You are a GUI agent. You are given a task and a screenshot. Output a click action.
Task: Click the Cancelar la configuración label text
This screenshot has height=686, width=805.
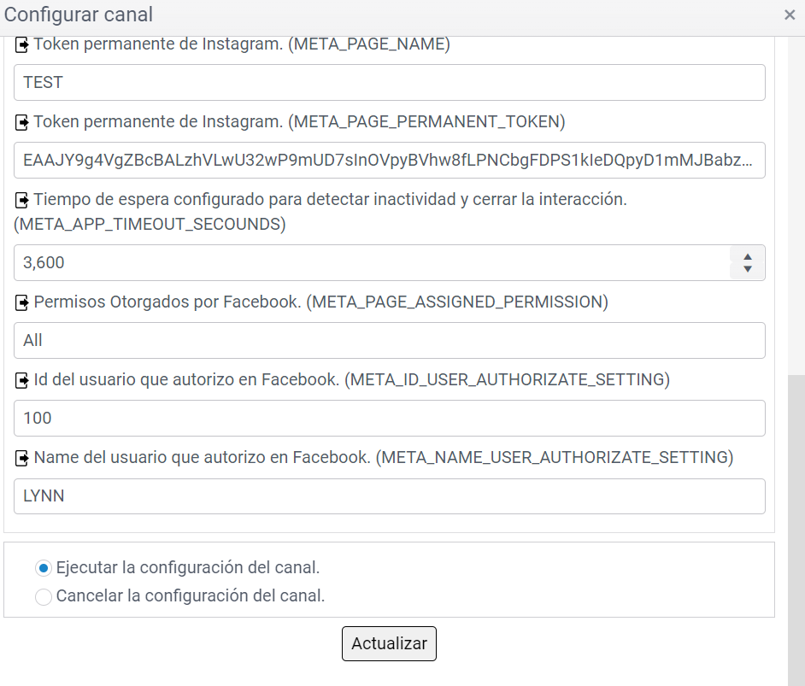(x=191, y=596)
